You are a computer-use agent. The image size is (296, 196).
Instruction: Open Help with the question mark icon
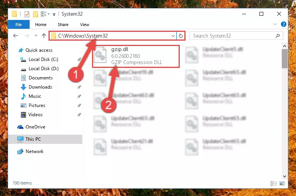[284, 24]
